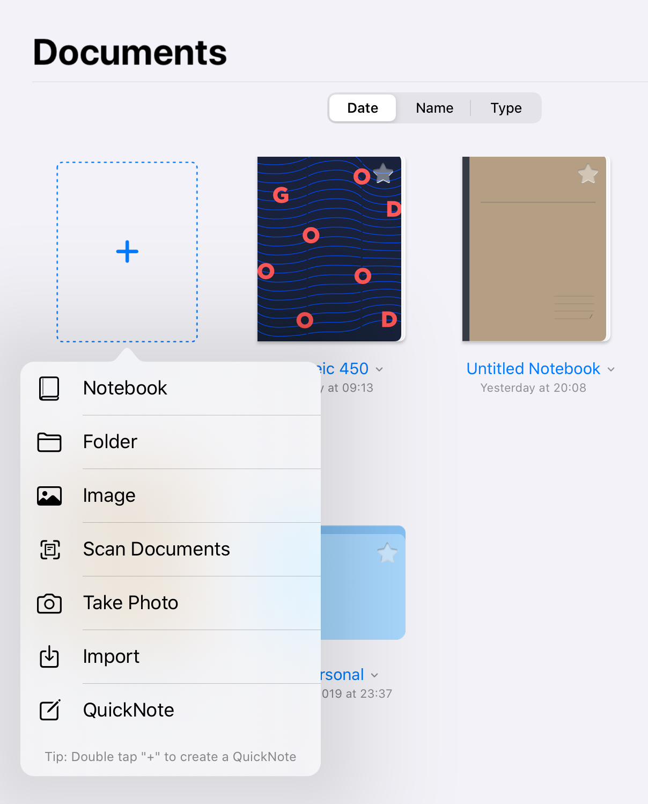Open the tan Untitled Notebook cover
The height and width of the screenshot is (804, 648).
(x=535, y=249)
